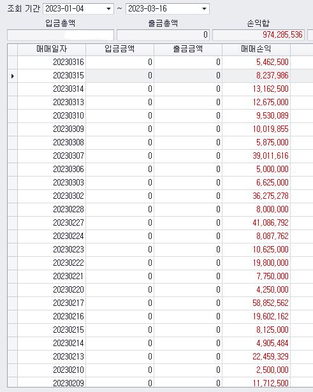Click the top-left grid corner selector cell
This screenshot has height=392, width=313.
tap(13, 50)
